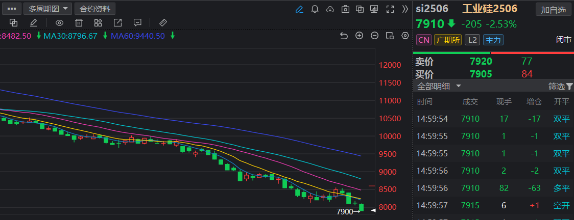Click the 成交 column header

(x=470, y=102)
